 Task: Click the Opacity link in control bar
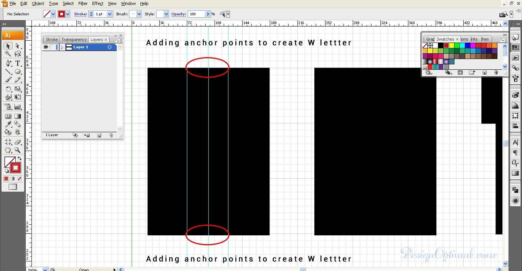pos(178,14)
